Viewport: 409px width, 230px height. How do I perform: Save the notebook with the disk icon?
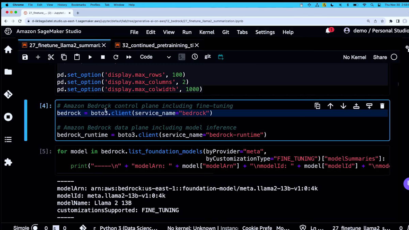pyautogui.click(x=25, y=57)
